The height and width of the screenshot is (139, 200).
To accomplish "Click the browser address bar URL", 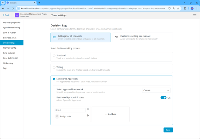I will [x=94, y=8].
